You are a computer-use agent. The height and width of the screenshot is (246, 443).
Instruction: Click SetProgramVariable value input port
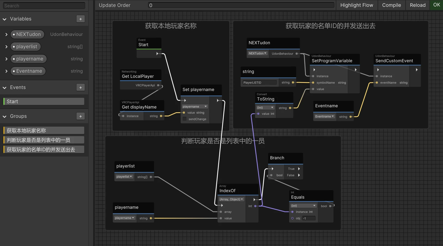coord(313,89)
